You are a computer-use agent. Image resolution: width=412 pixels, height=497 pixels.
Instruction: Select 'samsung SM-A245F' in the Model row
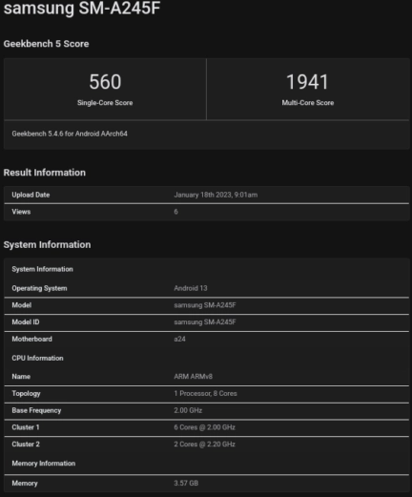205,305
